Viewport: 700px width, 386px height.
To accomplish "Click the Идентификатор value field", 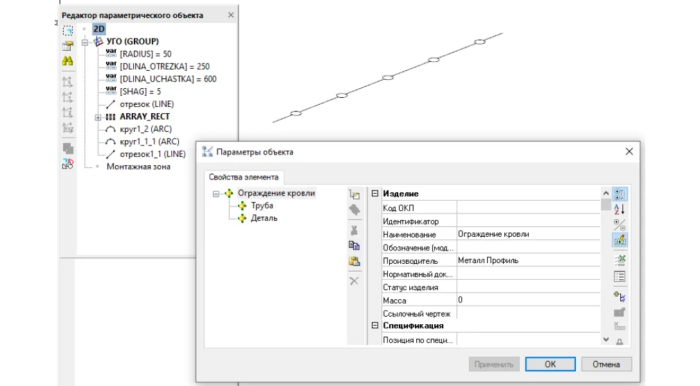I will tap(529, 221).
